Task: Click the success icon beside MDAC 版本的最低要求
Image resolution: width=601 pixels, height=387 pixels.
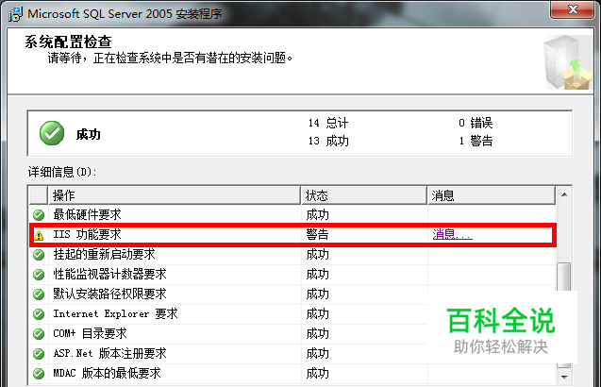Action: point(39,373)
